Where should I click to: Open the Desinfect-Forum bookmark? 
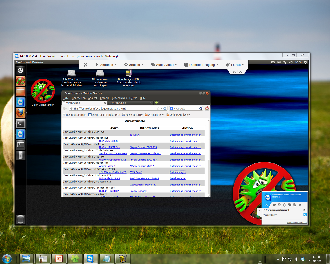pyautogui.click(x=74, y=115)
